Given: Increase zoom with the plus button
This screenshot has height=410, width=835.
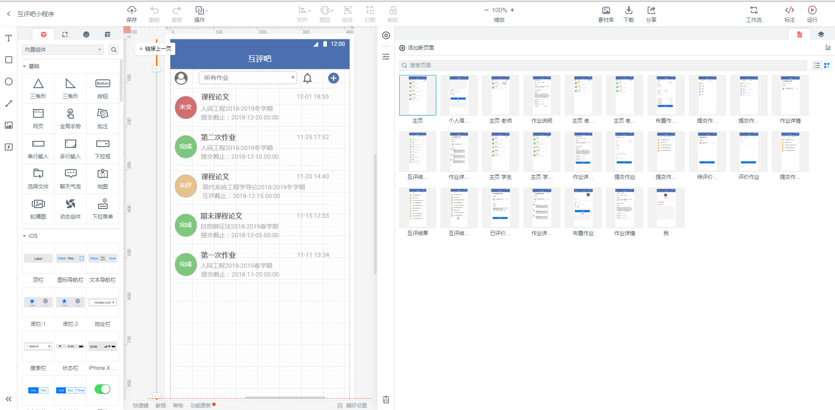Looking at the screenshot, I should pyautogui.click(x=512, y=10).
